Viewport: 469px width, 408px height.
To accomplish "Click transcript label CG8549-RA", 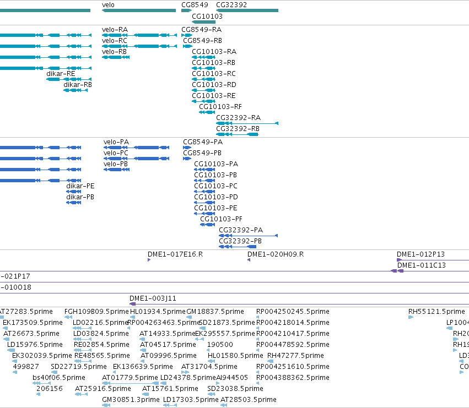I will tap(201, 30).
